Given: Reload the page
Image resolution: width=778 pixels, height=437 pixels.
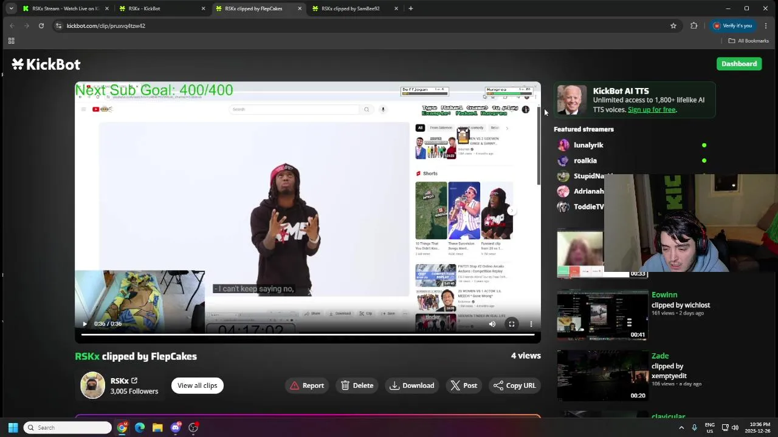Looking at the screenshot, I should pos(41,25).
